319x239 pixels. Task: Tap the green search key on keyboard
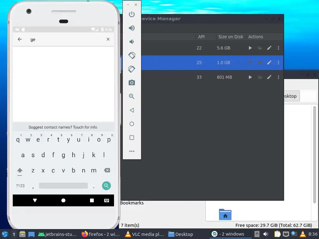(106, 185)
